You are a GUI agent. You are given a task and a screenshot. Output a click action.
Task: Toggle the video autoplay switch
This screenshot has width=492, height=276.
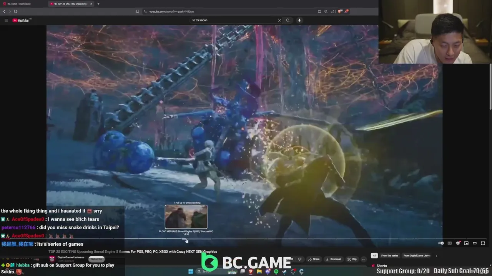coord(441,243)
